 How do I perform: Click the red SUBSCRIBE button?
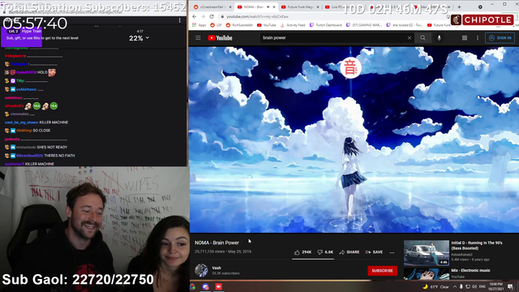382,270
